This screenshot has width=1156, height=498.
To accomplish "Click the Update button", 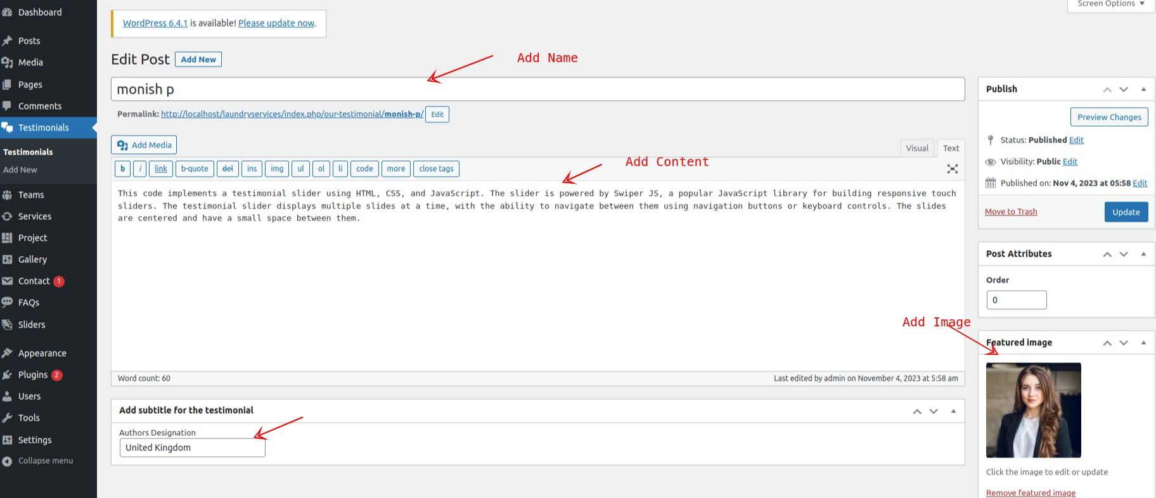I will tap(1126, 212).
